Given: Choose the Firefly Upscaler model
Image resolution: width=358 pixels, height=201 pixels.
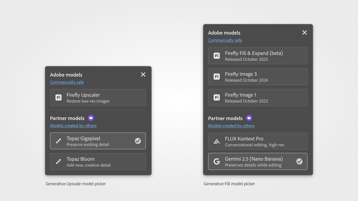Looking at the screenshot, I should 98,98.
